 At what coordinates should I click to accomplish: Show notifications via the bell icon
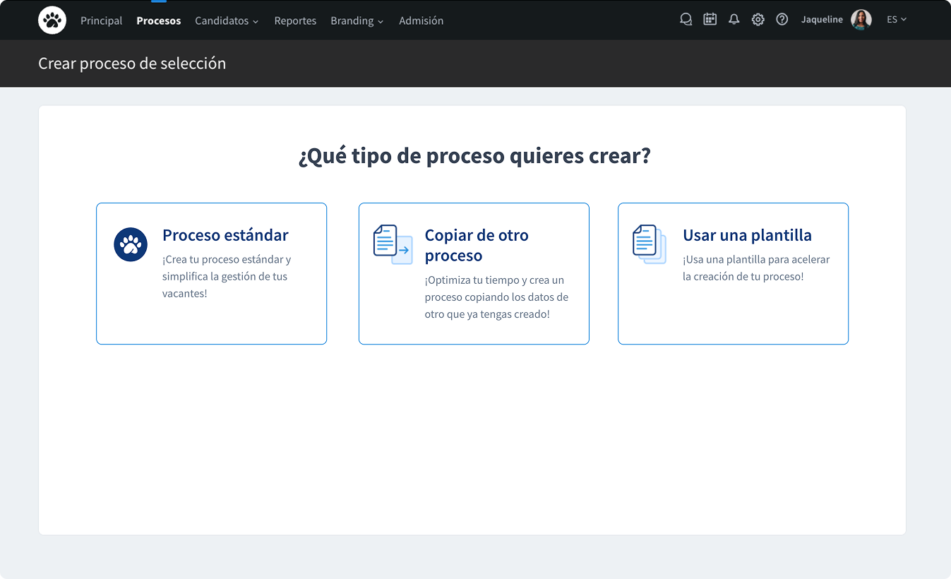(x=734, y=20)
